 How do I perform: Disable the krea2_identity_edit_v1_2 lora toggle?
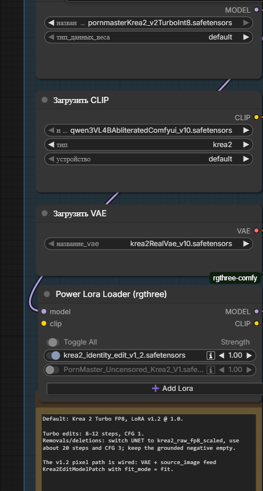click(53, 355)
